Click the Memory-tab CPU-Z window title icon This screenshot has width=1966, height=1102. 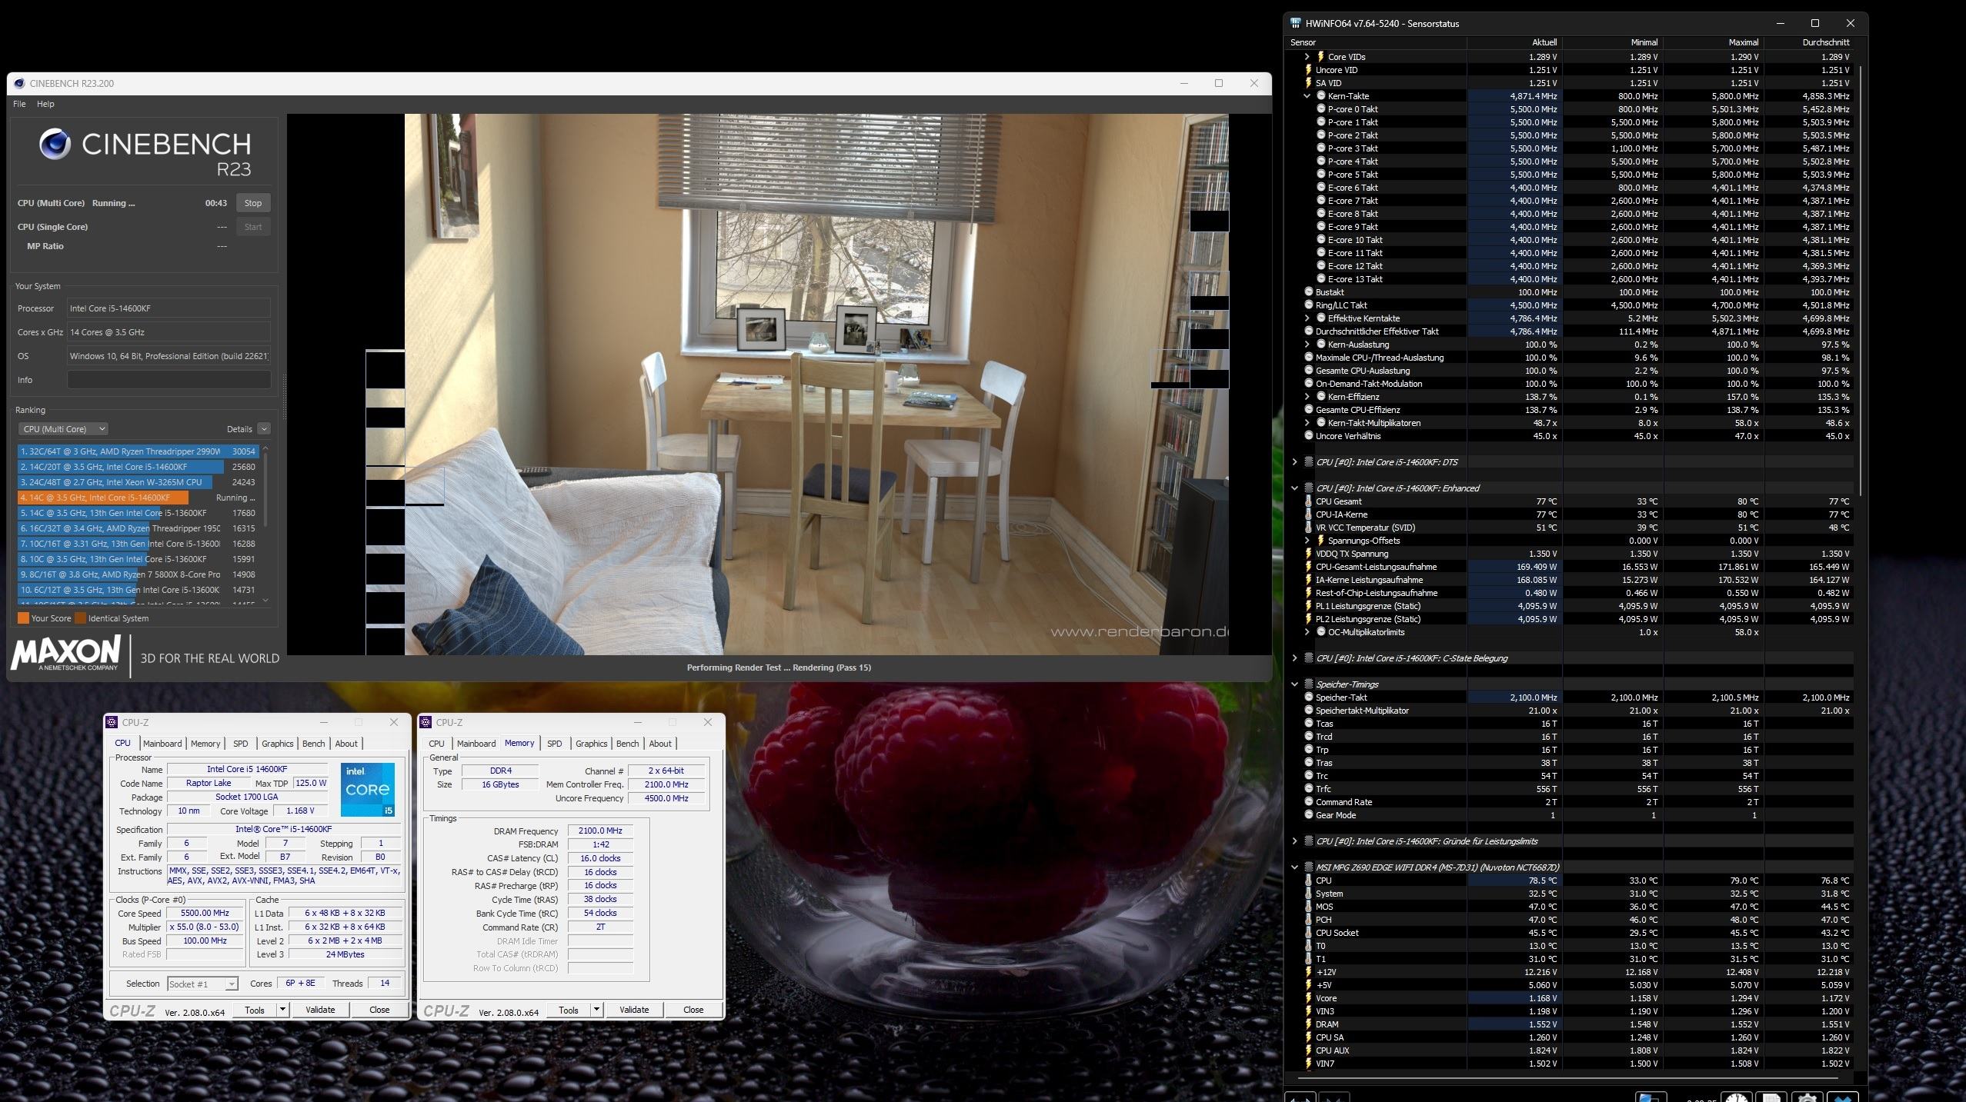(x=426, y=722)
